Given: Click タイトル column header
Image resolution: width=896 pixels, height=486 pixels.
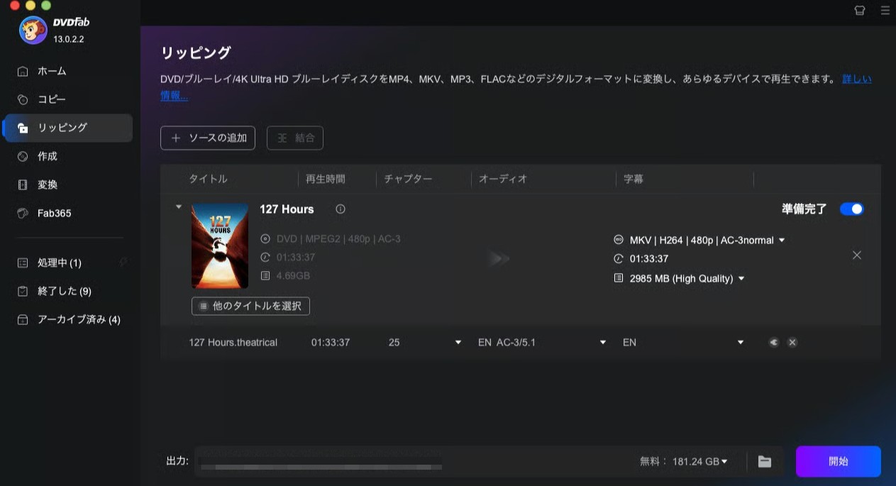Looking at the screenshot, I should point(208,179).
